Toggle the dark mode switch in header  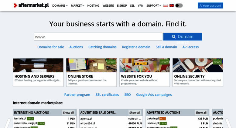click(179, 5)
